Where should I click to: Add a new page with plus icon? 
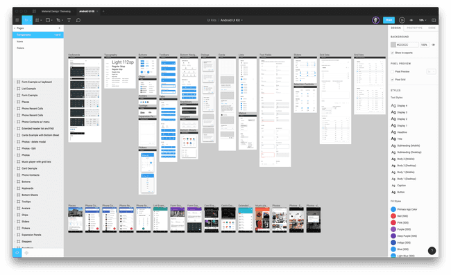point(59,28)
